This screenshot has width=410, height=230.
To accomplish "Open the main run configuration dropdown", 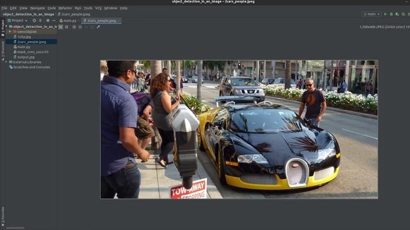I will [372, 14].
